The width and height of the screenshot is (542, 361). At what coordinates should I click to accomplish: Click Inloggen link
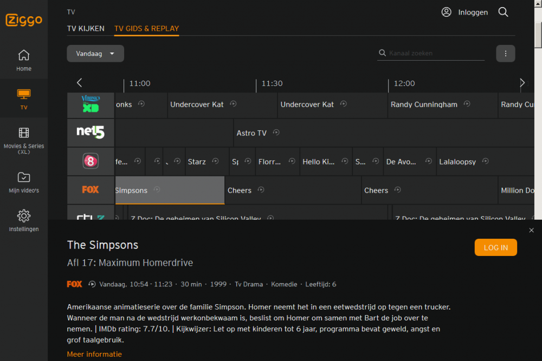click(x=473, y=12)
